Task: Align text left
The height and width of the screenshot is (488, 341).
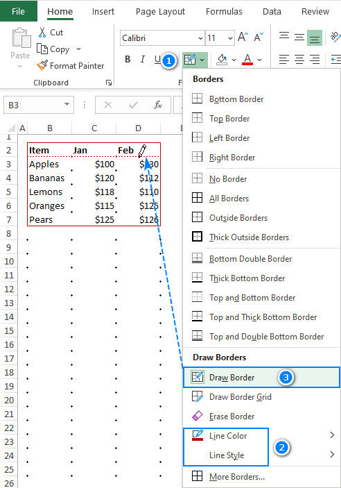Action: click(283, 59)
